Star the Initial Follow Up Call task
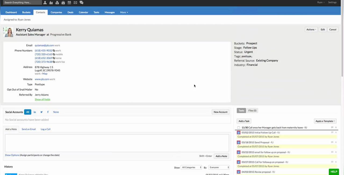This screenshot has height=175, width=344. pos(336,132)
